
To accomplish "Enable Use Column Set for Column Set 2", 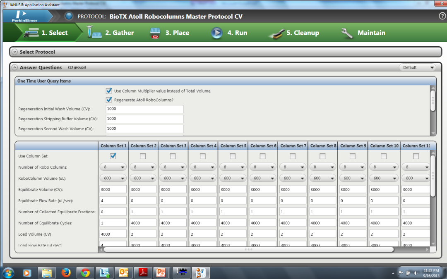I will click(143, 156).
